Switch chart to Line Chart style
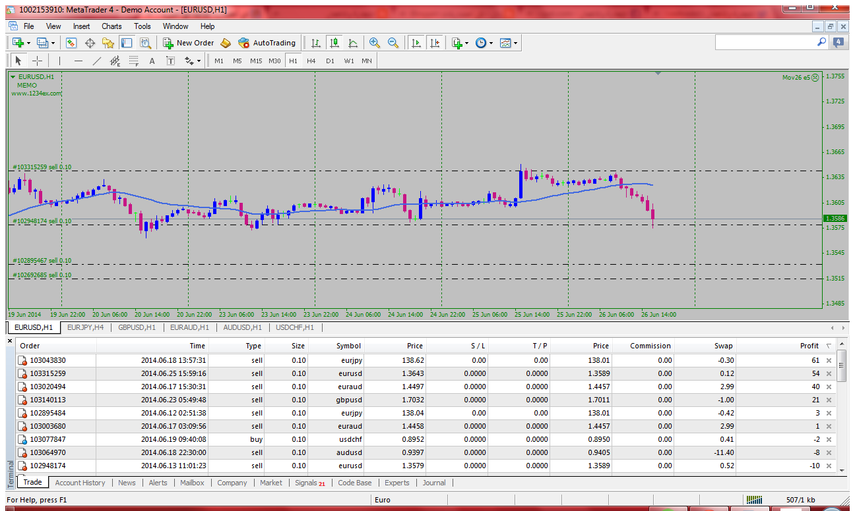This screenshot has height=511, width=855. pos(353,43)
